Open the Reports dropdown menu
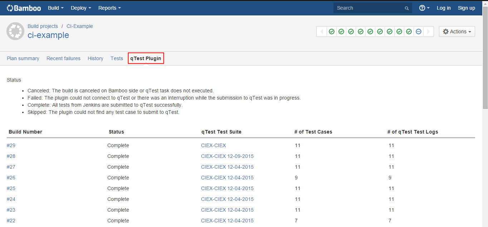Screen dimensions: 488x227 pyautogui.click(x=109, y=8)
